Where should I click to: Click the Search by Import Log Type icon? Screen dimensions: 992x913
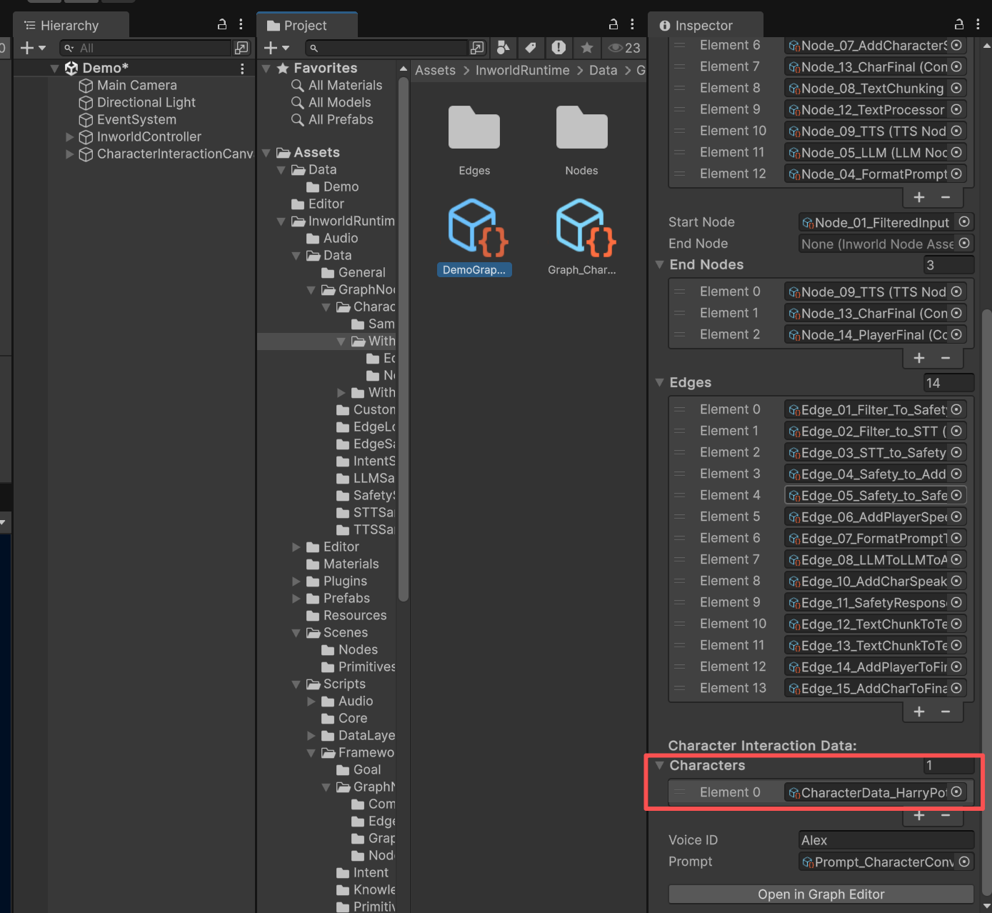click(558, 48)
